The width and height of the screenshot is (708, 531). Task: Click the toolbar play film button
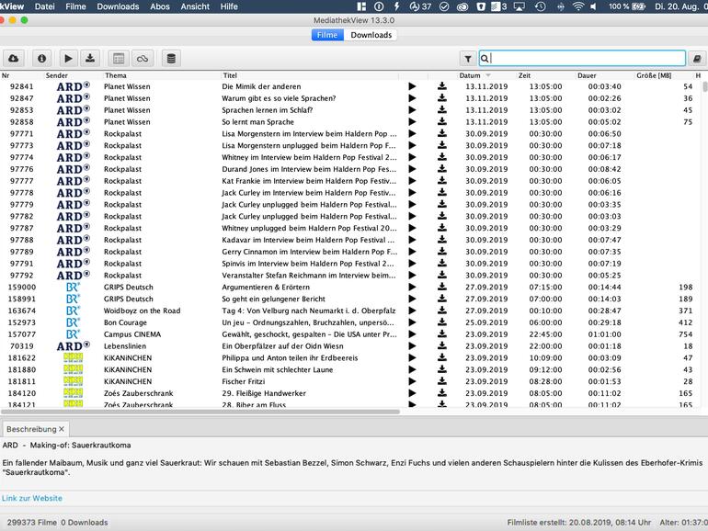(x=68, y=58)
